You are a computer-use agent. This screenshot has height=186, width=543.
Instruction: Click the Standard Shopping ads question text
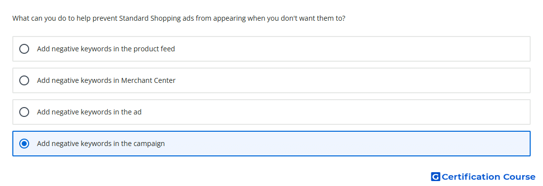click(179, 18)
